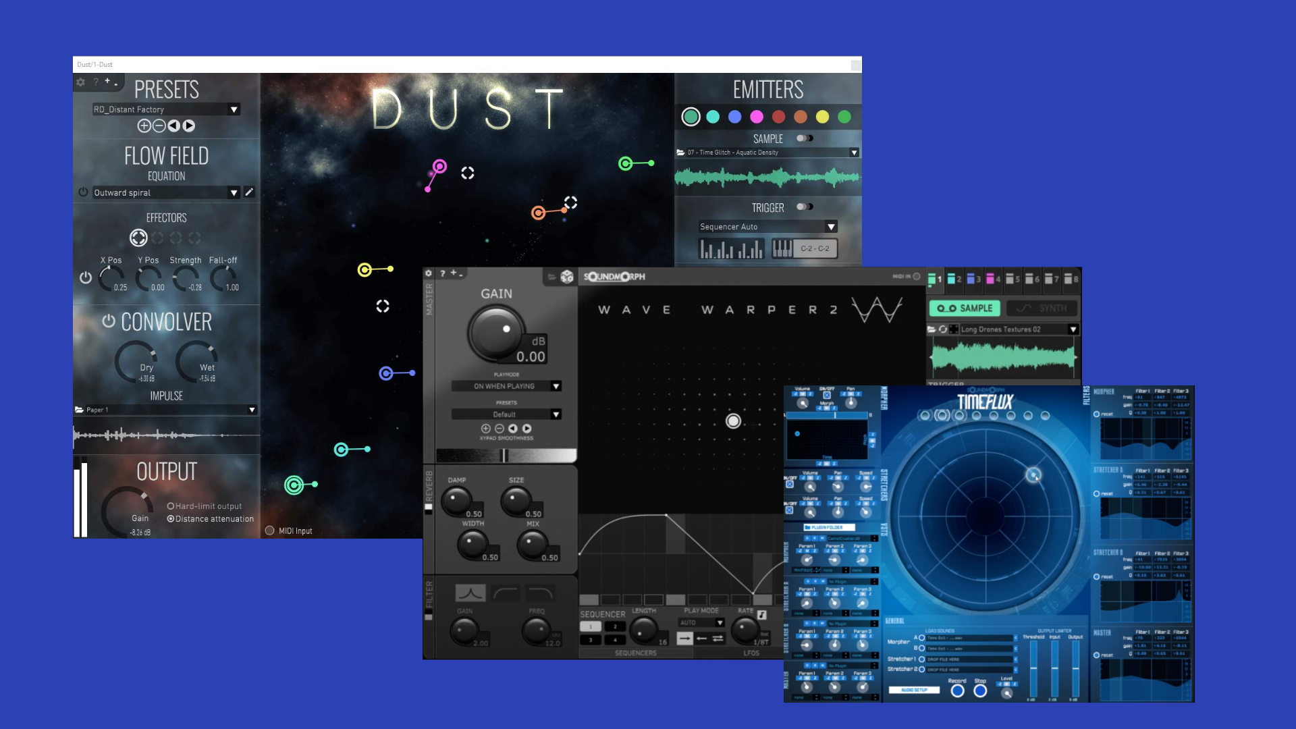
Task: Select the first active effector icon
Action: tap(138, 238)
